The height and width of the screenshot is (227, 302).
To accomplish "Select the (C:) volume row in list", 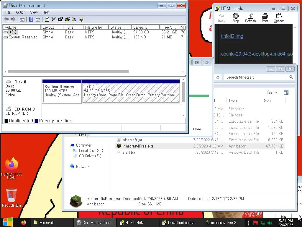I will [x=94, y=32].
